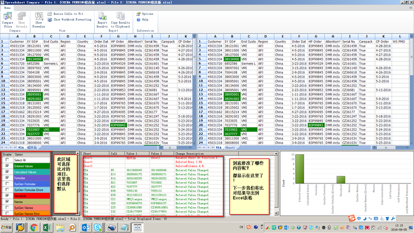414x233 pixels.
Task: Click the taskbar clock showing 13:15
Action: 399,228
